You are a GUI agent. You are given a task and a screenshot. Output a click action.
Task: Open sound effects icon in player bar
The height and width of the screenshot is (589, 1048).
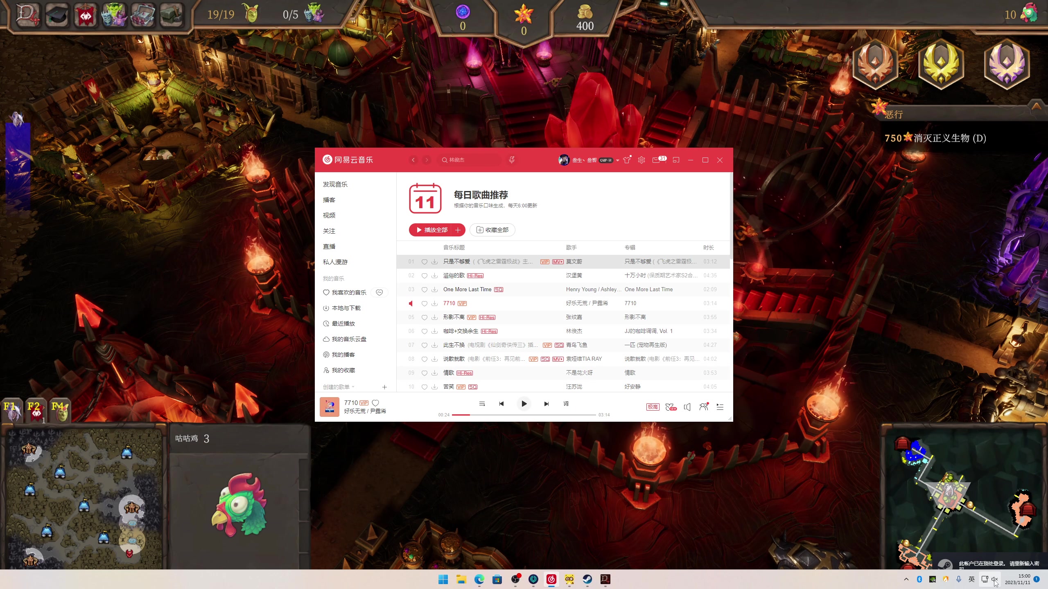[671, 407]
